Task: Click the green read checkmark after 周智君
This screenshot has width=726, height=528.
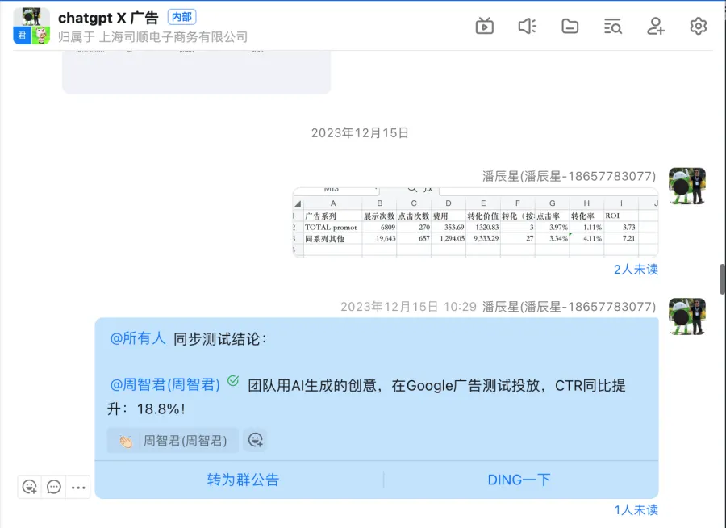Action: (233, 381)
